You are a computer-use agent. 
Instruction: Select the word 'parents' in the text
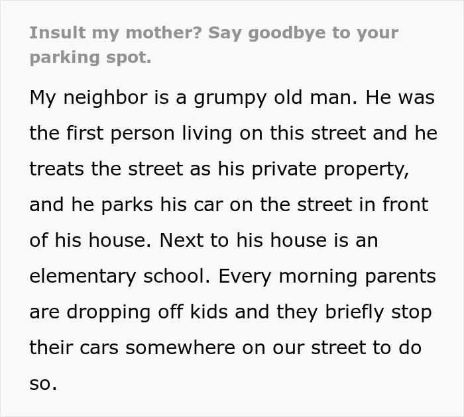coord(400,277)
